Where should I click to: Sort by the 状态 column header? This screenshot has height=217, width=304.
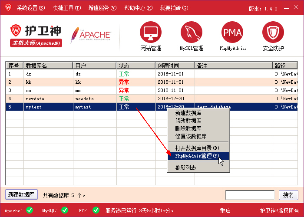click(136, 66)
